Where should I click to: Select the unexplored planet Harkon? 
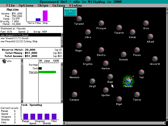click(x=106, y=63)
